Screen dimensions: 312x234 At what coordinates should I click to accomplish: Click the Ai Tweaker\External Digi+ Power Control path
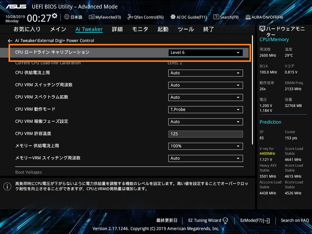pos(55,41)
